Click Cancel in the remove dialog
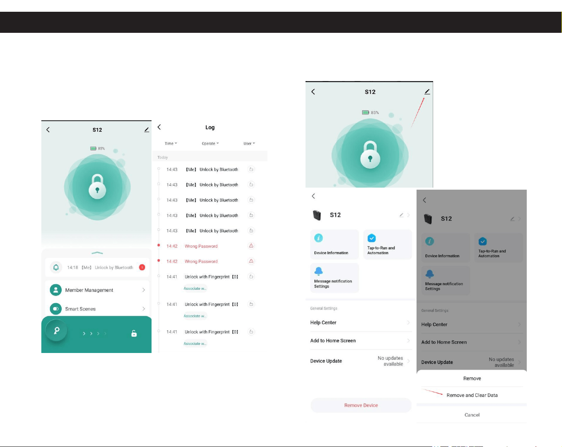Viewport: 562px width, 447px height. [472, 415]
